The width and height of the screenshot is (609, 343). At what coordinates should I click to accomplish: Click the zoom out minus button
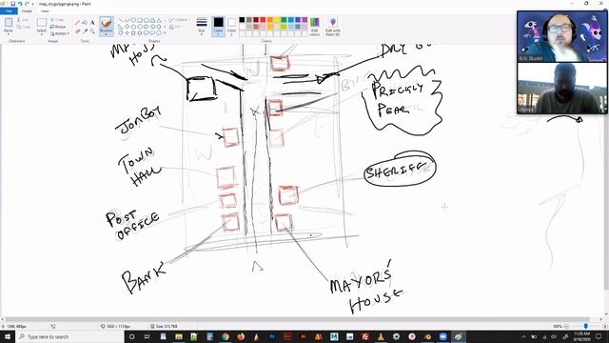coord(566,326)
